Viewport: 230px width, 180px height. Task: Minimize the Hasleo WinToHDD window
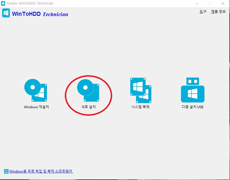point(197,3)
